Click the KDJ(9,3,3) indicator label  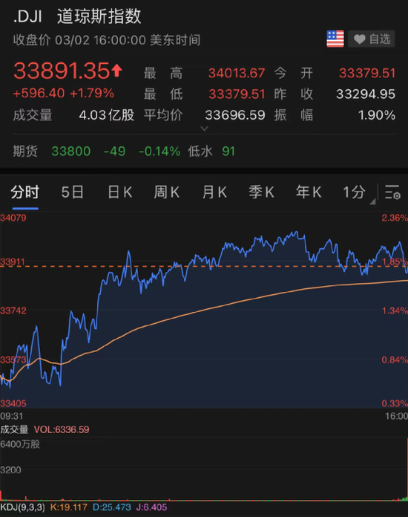(x=23, y=507)
